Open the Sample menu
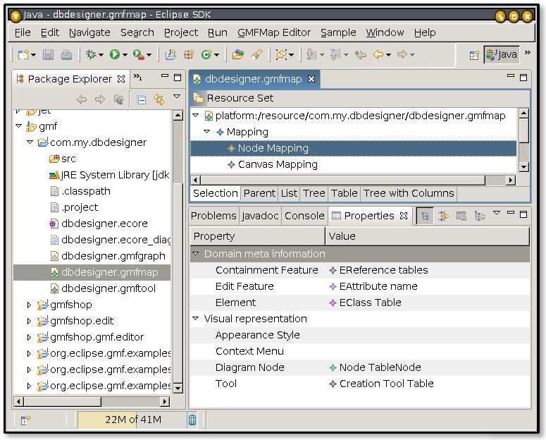Image resolution: width=546 pixels, height=440 pixels. (338, 32)
